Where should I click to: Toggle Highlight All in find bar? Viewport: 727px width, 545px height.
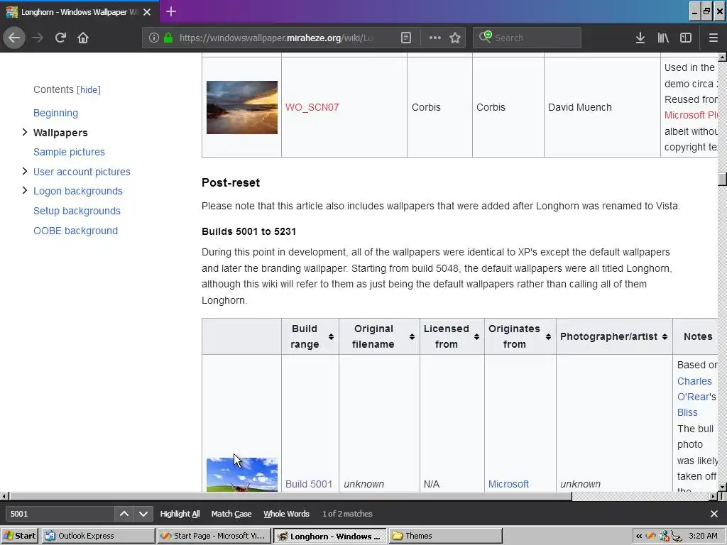tap(180, 514)
